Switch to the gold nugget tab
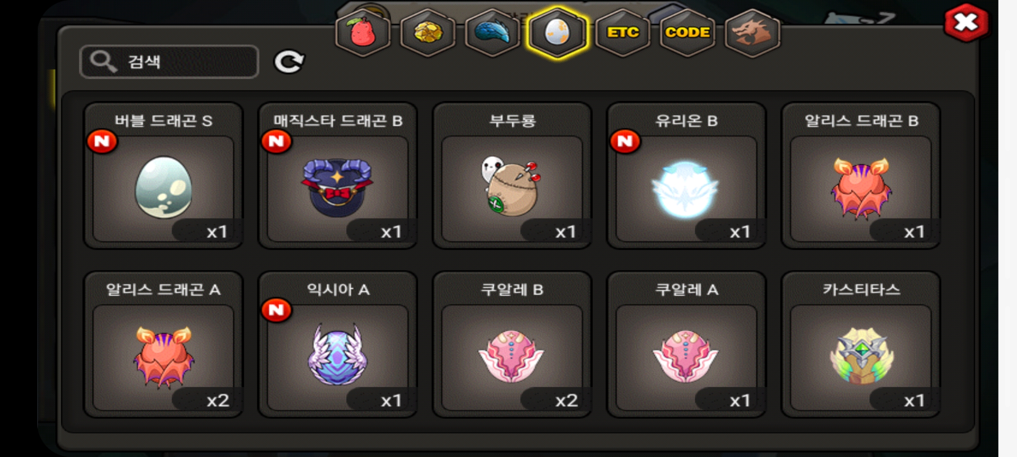 (428, 33)
